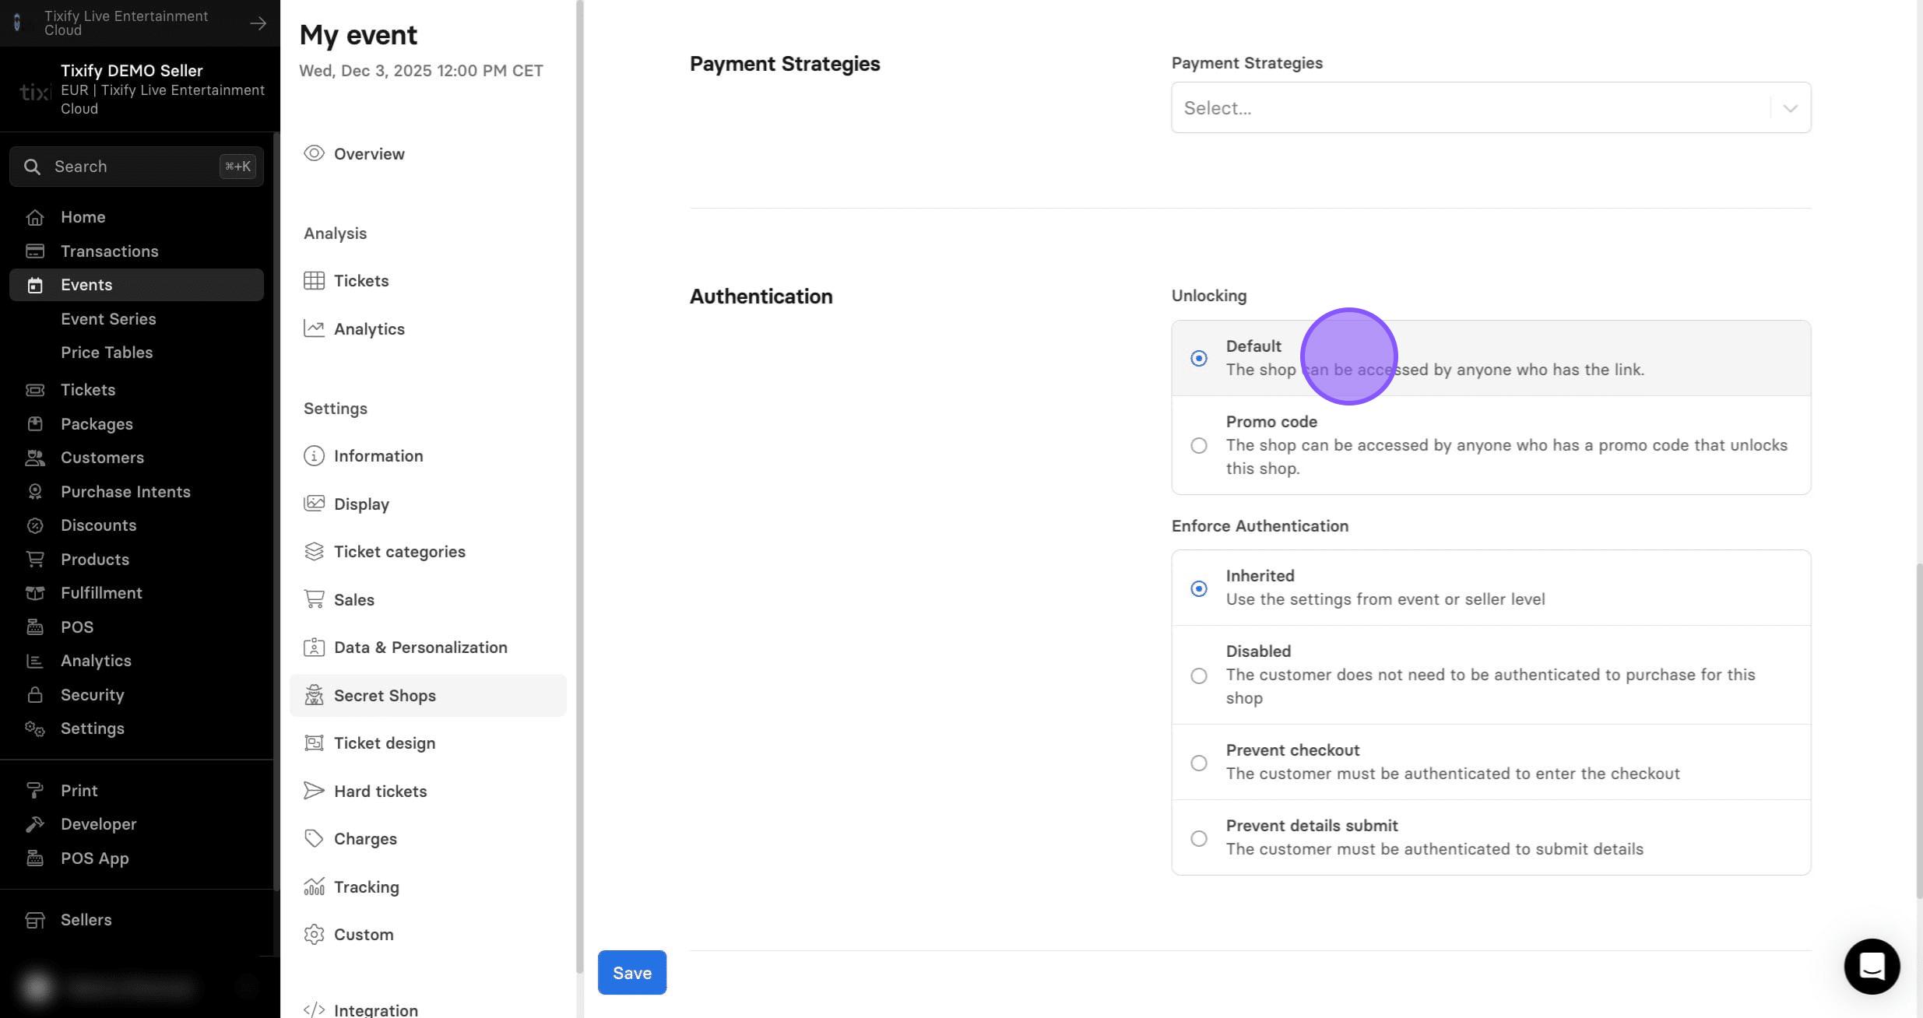The image size is (1923, 1018).
Task: Click the Developer hammer icon
Action: [35, 824]
